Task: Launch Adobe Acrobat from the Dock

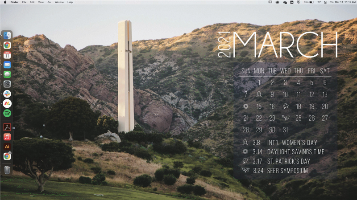Action: [7, 127]
